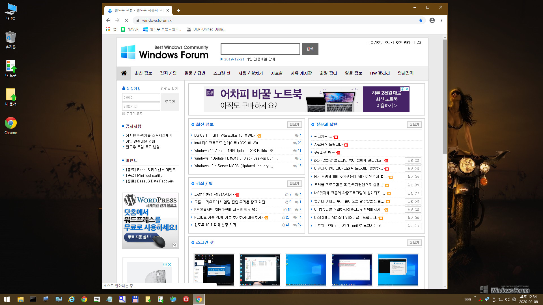Screen dimensions: 543x305
Task: Click the site lock icon next to windowsforum.kr
Action: click(138, 20)
